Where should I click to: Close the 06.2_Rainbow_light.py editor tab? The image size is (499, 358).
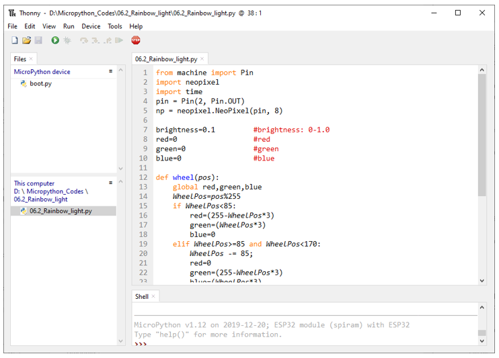pos(202,59)
